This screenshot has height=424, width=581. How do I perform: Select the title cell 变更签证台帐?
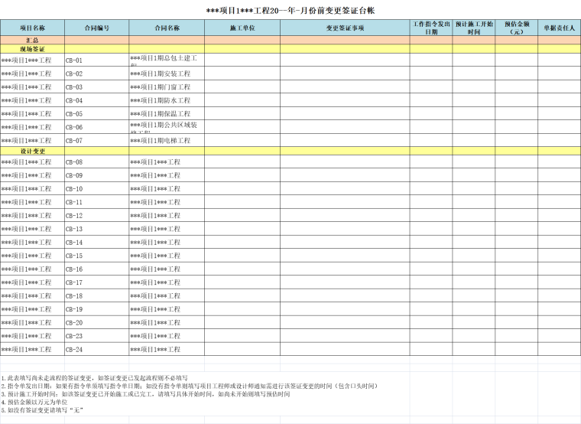tap(290, 11)
